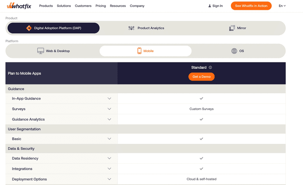The image size is (303, 185).
Task: Expand the Integrations row chevron
Action: (109, 169)
